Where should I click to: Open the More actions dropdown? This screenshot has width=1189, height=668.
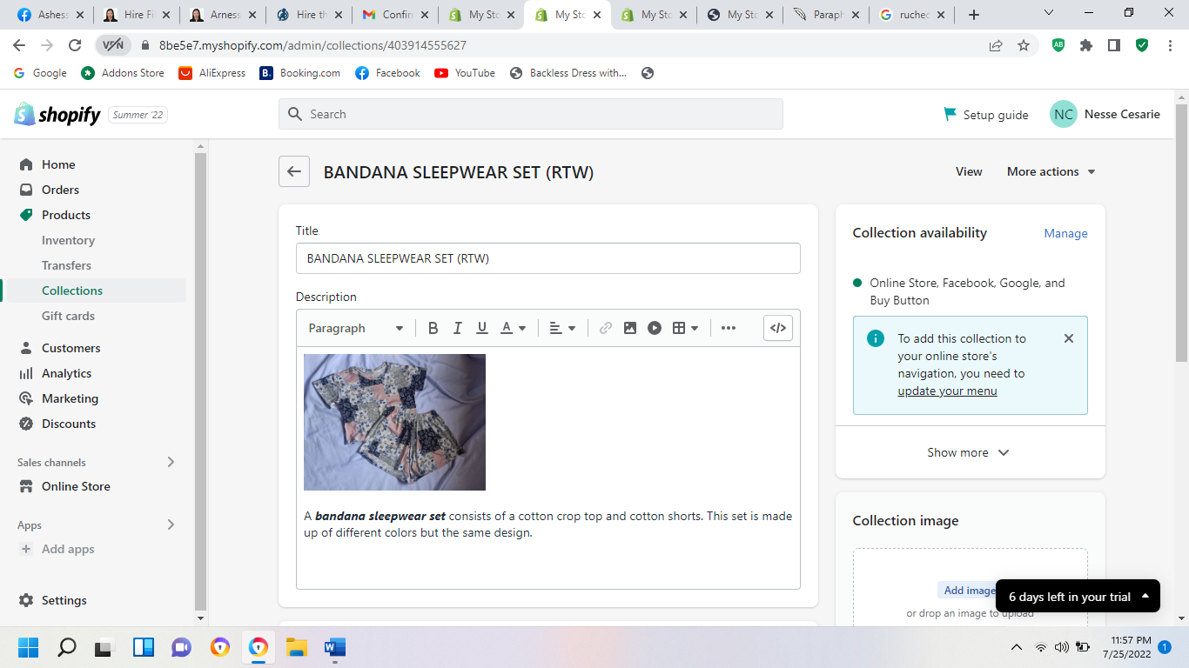coord(1051,171)
